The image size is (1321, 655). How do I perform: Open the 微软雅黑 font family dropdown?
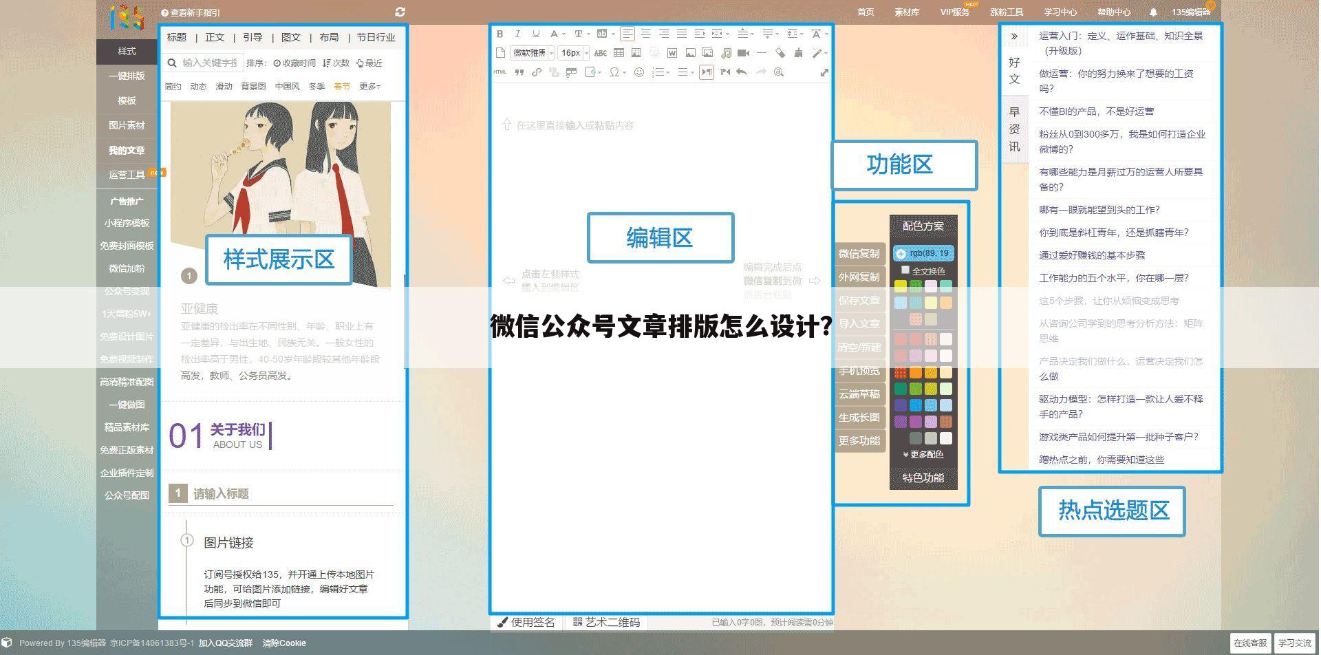pyautogui.click(x=530, y=53)
